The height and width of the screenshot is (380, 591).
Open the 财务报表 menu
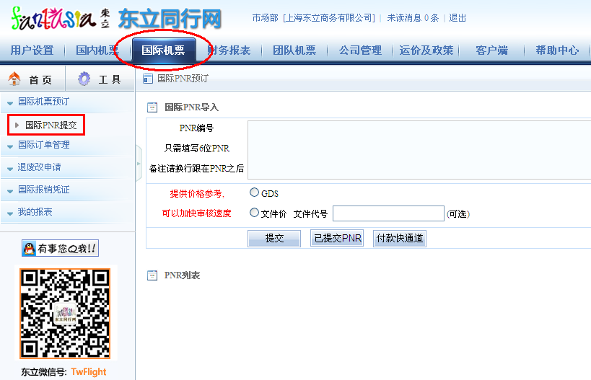(x=229, y=50)
